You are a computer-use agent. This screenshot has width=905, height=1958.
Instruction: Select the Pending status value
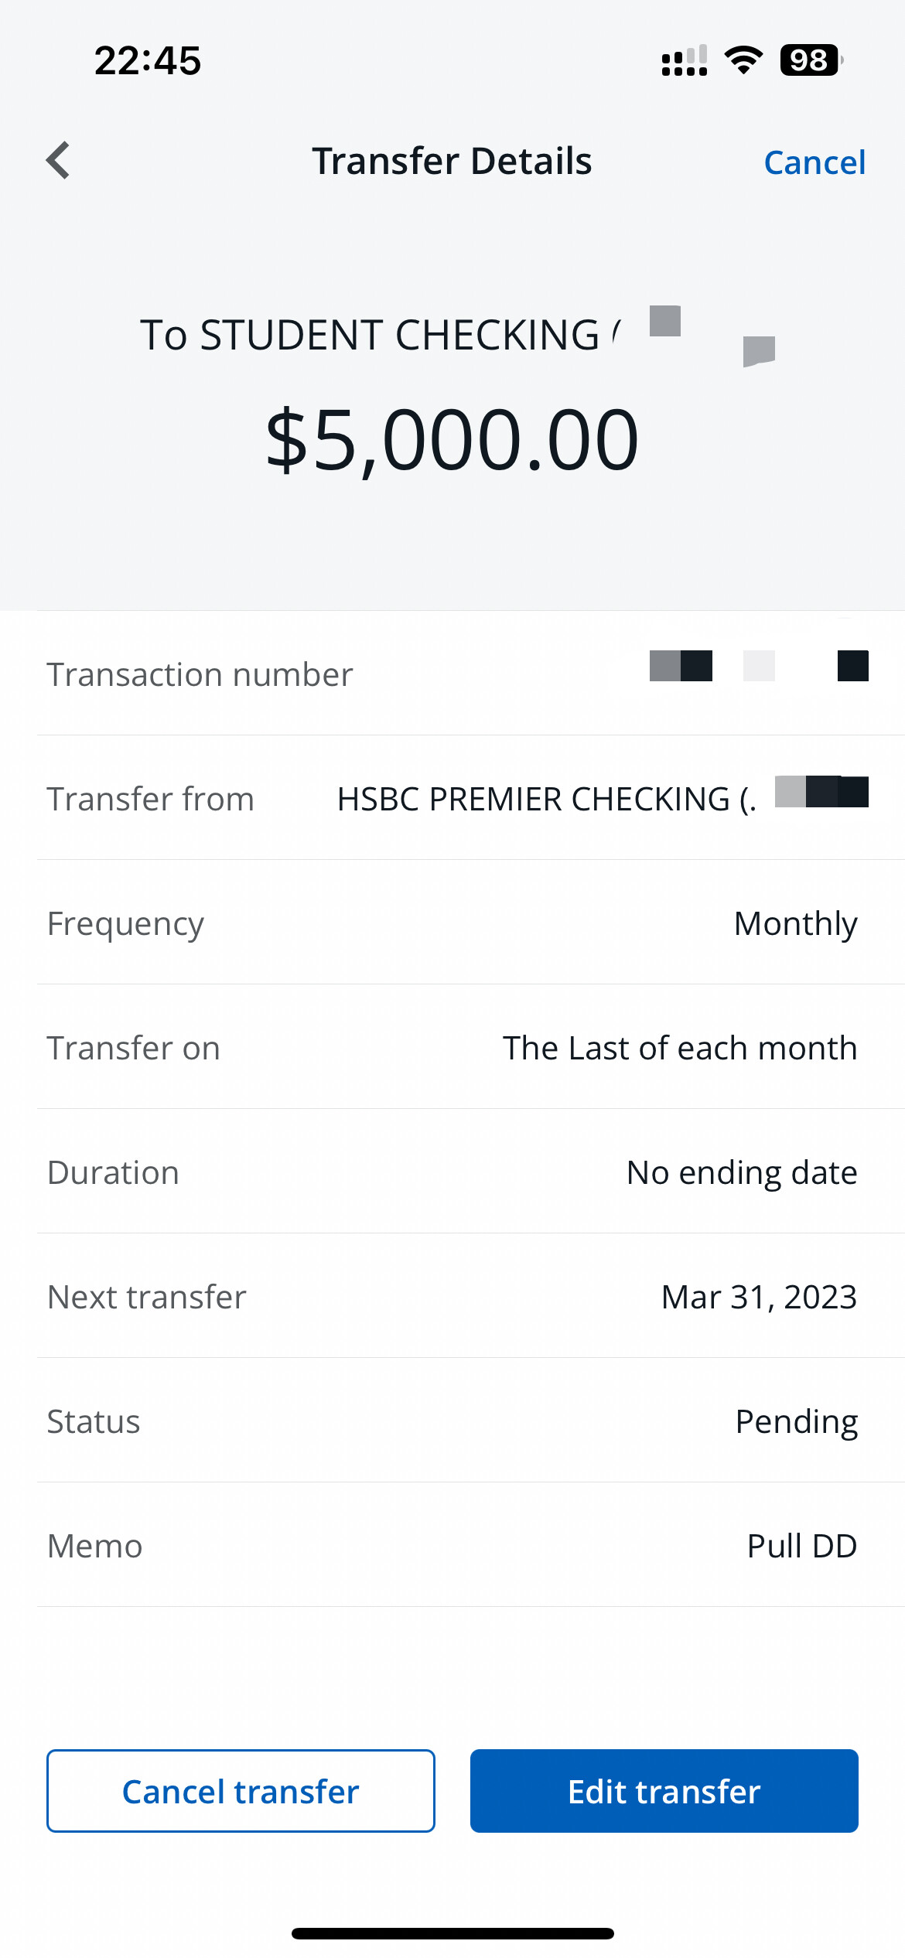[796, 1421]
